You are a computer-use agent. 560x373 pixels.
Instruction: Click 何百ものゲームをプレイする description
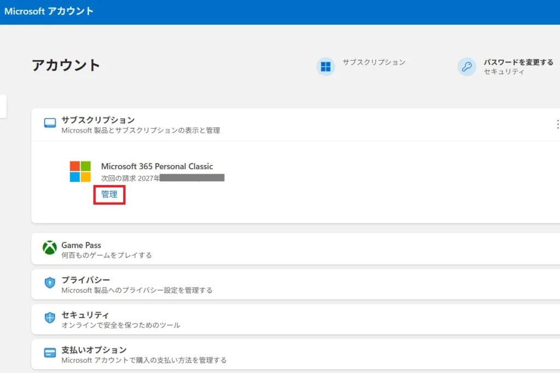pyautogui.click(x=107, y=256)
